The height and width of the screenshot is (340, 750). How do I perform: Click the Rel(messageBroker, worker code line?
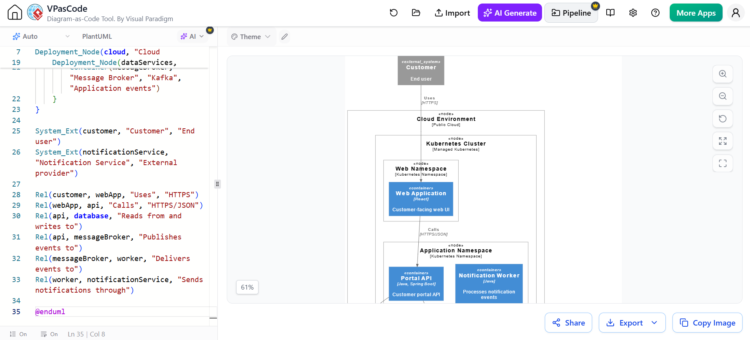(x=113, y=264)
